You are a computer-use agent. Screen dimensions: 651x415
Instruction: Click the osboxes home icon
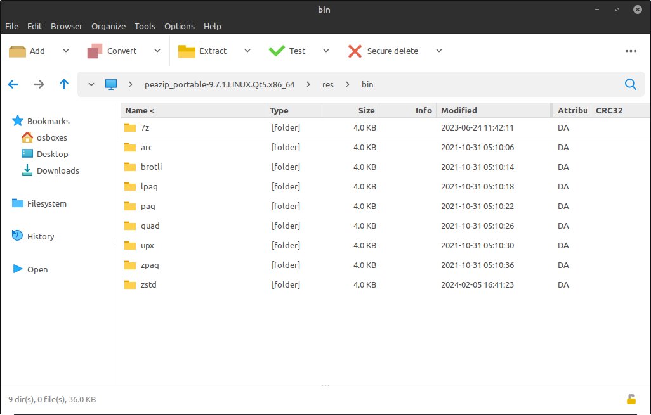click(27, 137)
